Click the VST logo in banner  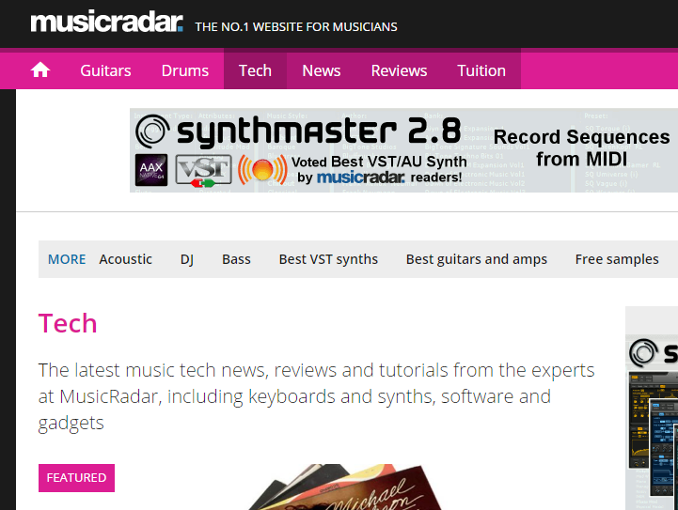click(x=204, y=171)
